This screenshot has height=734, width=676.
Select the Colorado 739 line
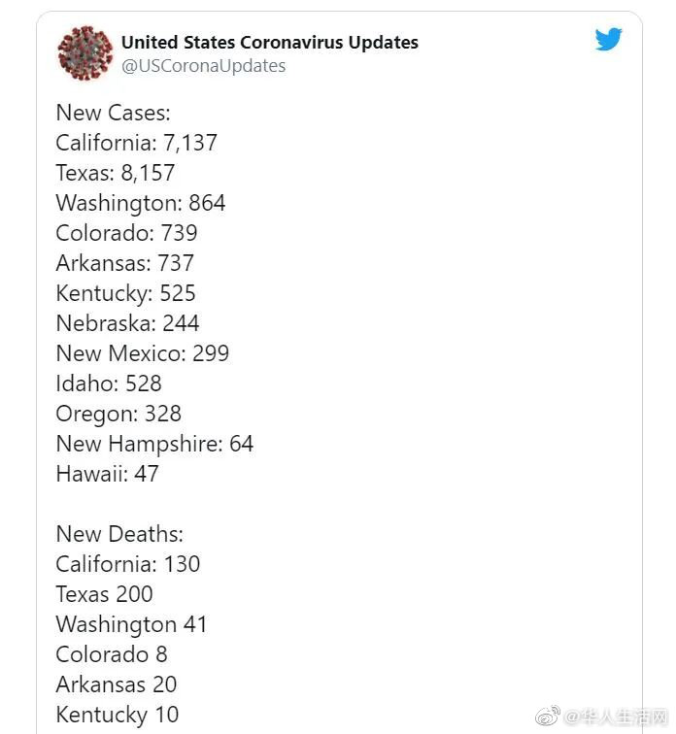(126, 233)
